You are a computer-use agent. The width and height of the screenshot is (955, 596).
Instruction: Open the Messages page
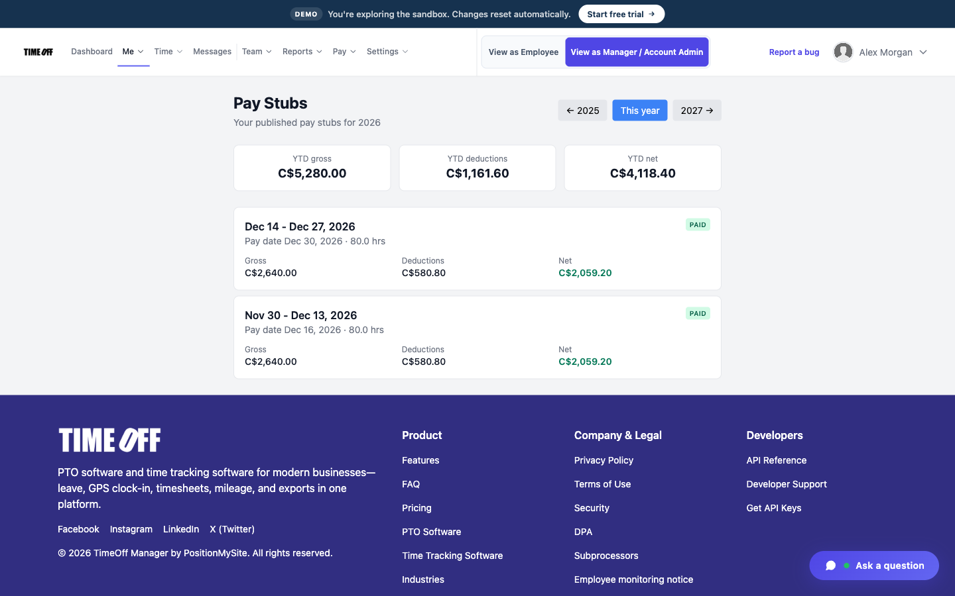tap(212, 52)
